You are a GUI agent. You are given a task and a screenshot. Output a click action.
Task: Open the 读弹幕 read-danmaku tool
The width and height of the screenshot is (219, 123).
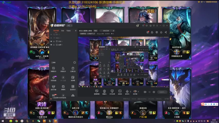tap(73, 78)
